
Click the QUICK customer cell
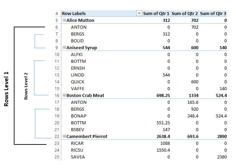click(77, 82)
